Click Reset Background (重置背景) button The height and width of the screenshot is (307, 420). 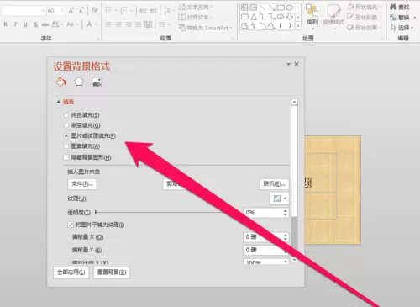click(112, 273)
